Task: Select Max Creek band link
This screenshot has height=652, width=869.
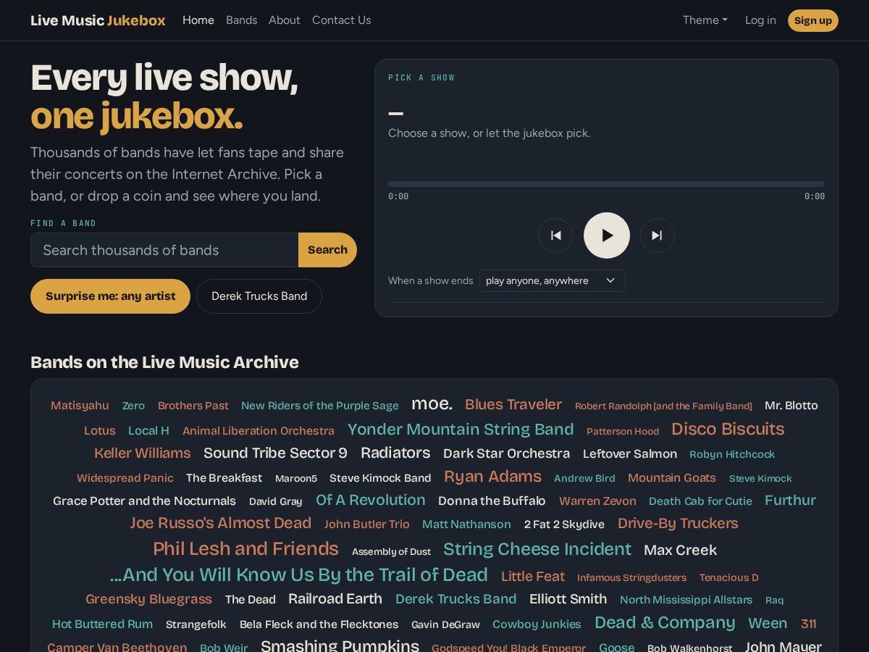Action: click(x=680, y=551)
